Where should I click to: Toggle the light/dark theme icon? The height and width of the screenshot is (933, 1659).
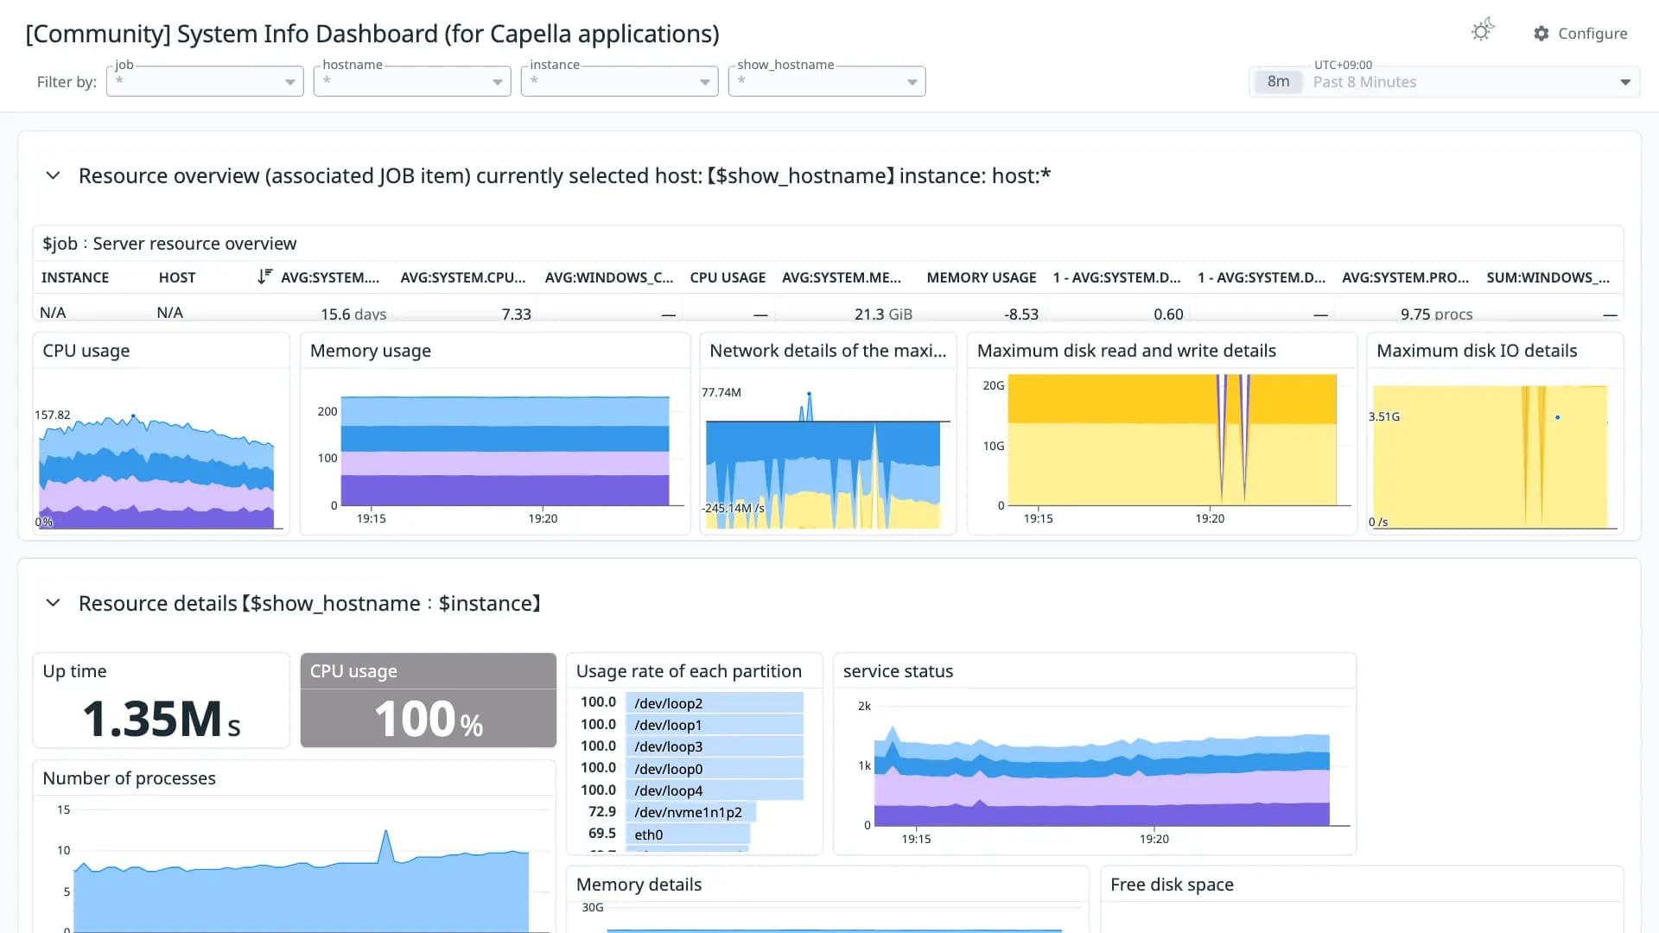click(1483, 31)
